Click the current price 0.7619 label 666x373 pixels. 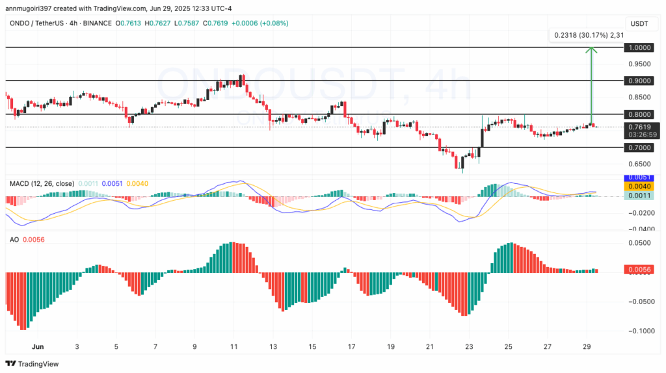coord(640,127)
